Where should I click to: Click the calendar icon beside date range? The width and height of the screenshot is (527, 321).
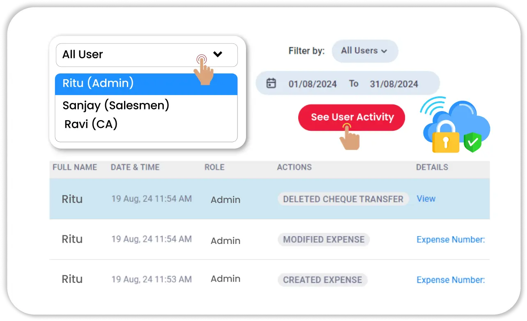pos(271,84)
